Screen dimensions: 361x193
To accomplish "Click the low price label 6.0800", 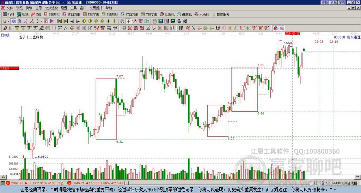I will (43, 157).
